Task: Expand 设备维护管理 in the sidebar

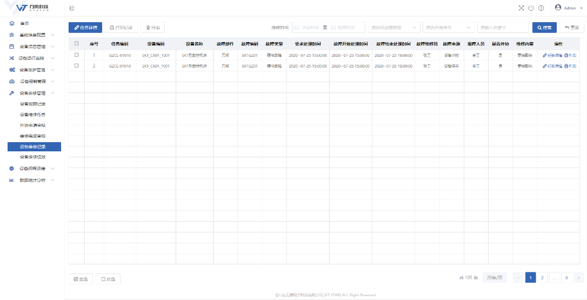Action: (x=34, y=70)
